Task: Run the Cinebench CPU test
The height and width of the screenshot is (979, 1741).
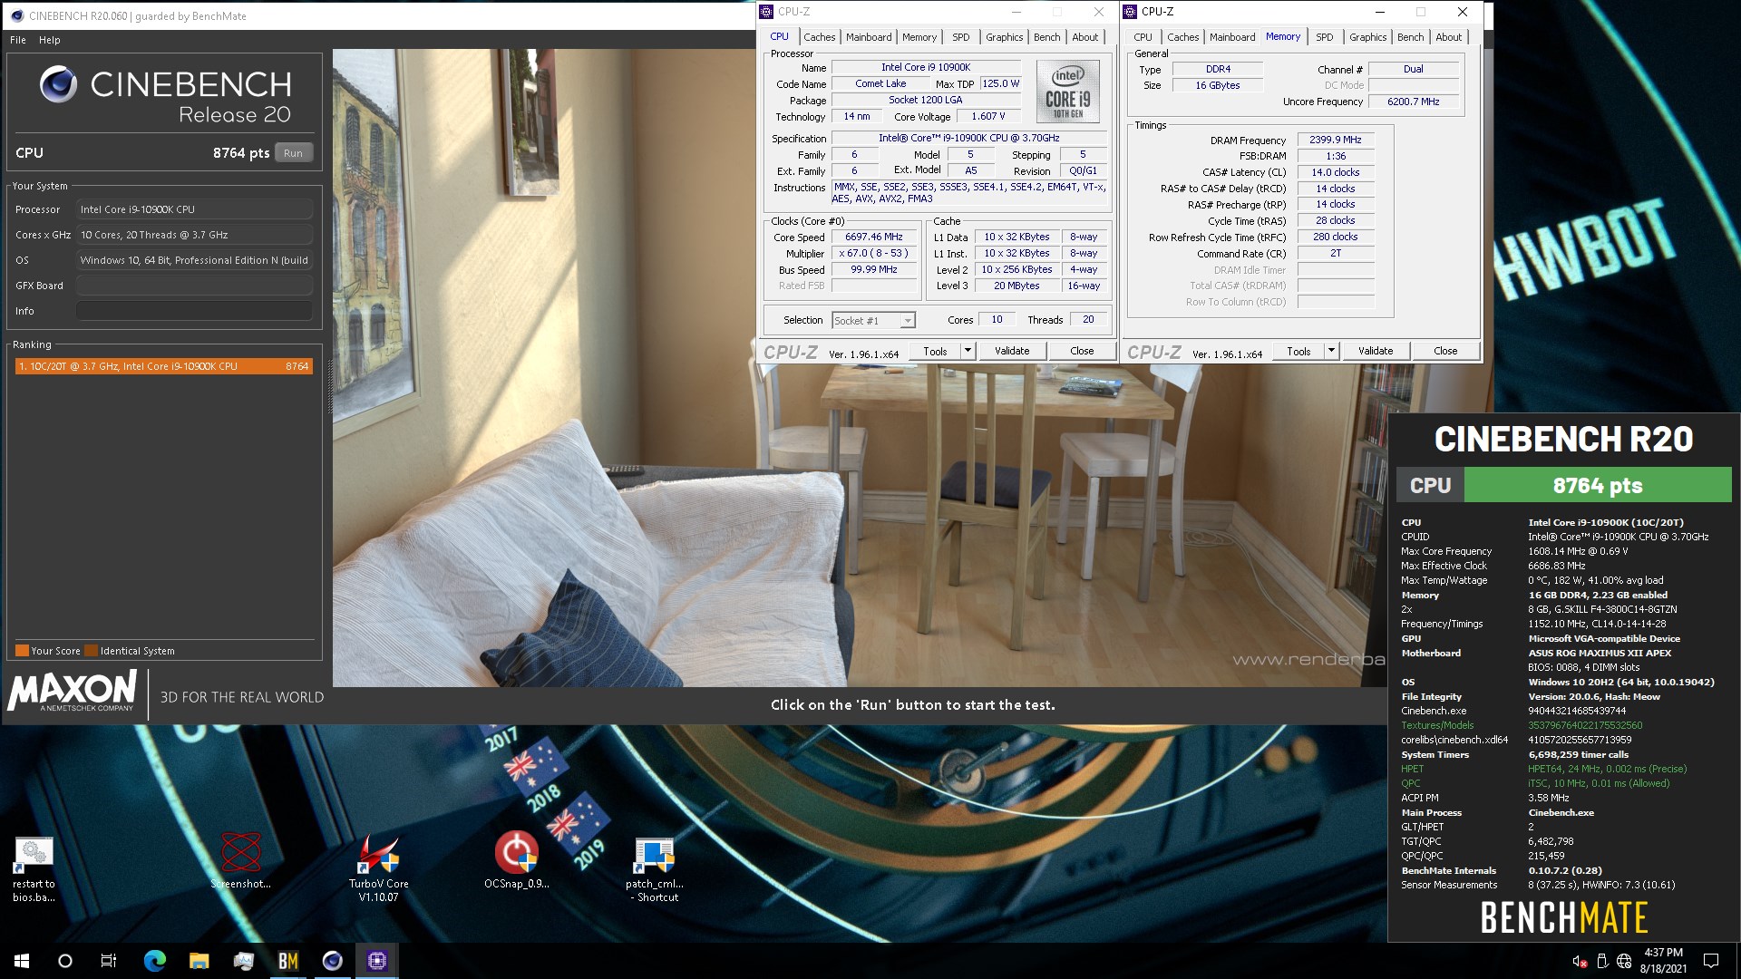Action: point(293,153)
